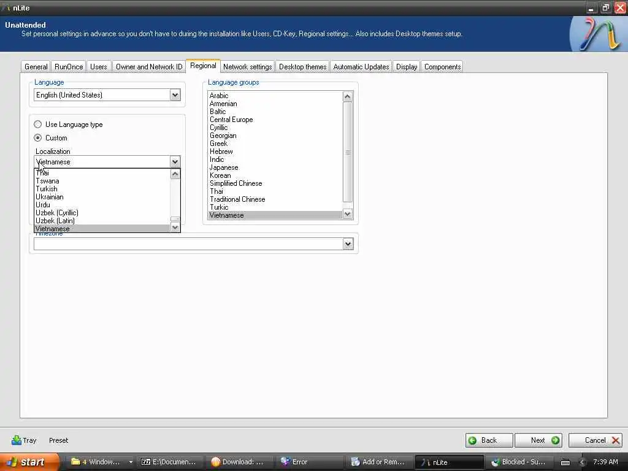Click the green Back arrow icon

tap(473, 440)
